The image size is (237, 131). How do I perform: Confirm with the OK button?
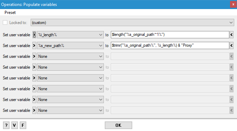pos(118,125)
